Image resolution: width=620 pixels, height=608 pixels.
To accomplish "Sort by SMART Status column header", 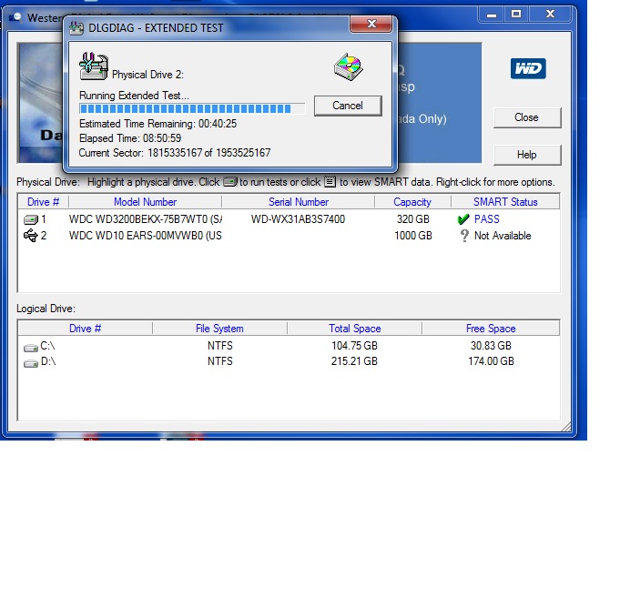I will (x=505, y=202).
